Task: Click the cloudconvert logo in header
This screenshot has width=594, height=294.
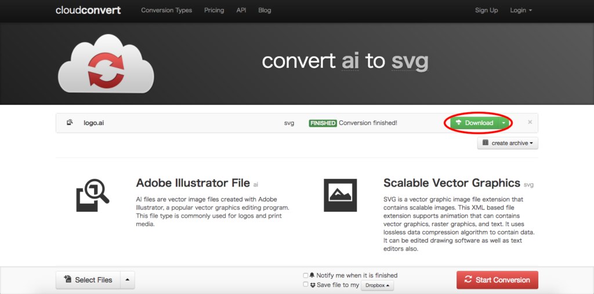Action: [x=88, y=10]
